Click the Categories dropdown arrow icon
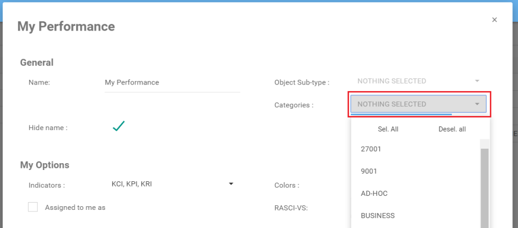Viewport: 518px width, 228px height. click(x=477, y=104)
